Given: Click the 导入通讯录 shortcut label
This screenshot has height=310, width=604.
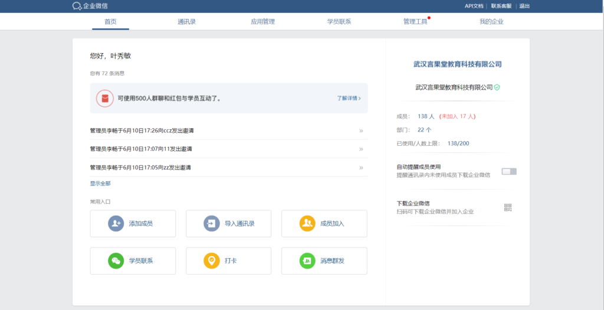Looking at the screenshot, I should (239, 224).
